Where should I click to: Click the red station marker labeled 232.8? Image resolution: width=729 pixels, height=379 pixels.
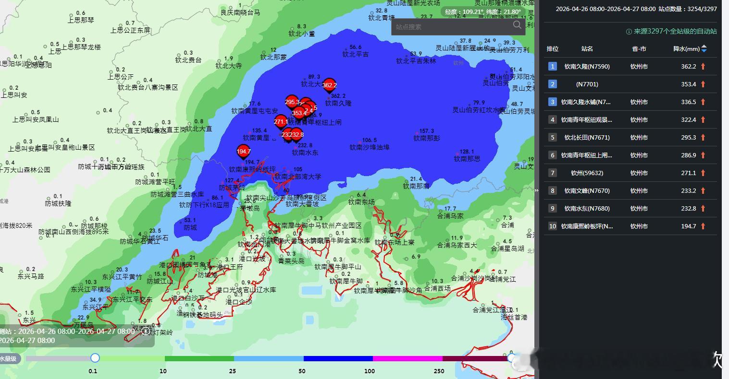297,135
